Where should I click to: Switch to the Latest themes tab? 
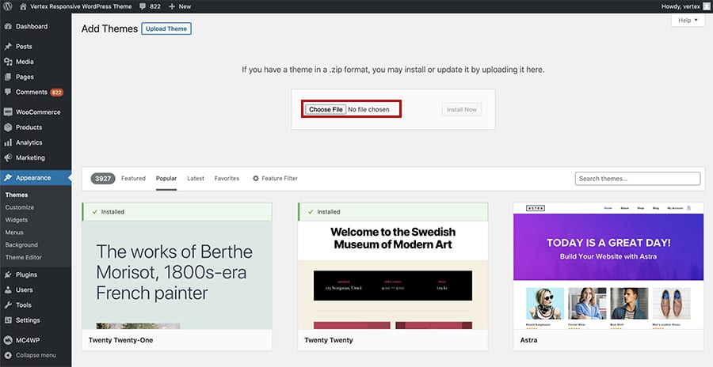pyautogui.click(x=196, y=179)
